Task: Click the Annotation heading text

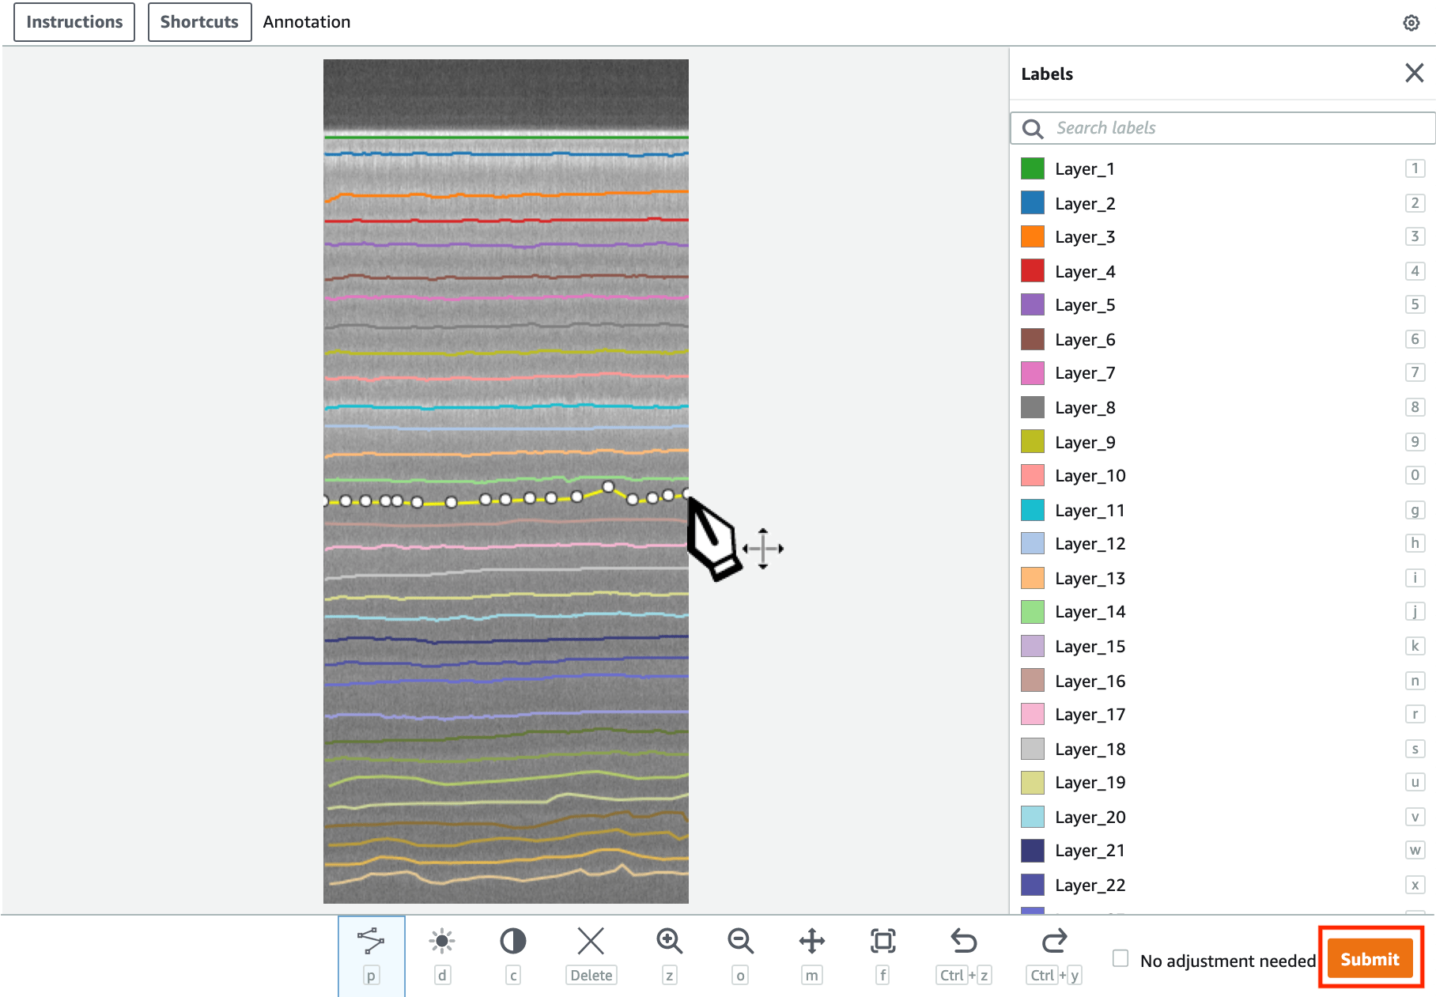Action: pos(307,22)
